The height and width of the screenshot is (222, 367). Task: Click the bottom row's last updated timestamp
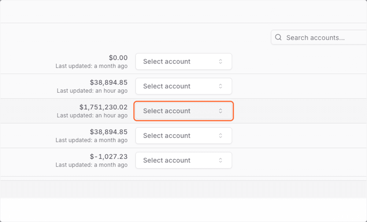point(91,165)
